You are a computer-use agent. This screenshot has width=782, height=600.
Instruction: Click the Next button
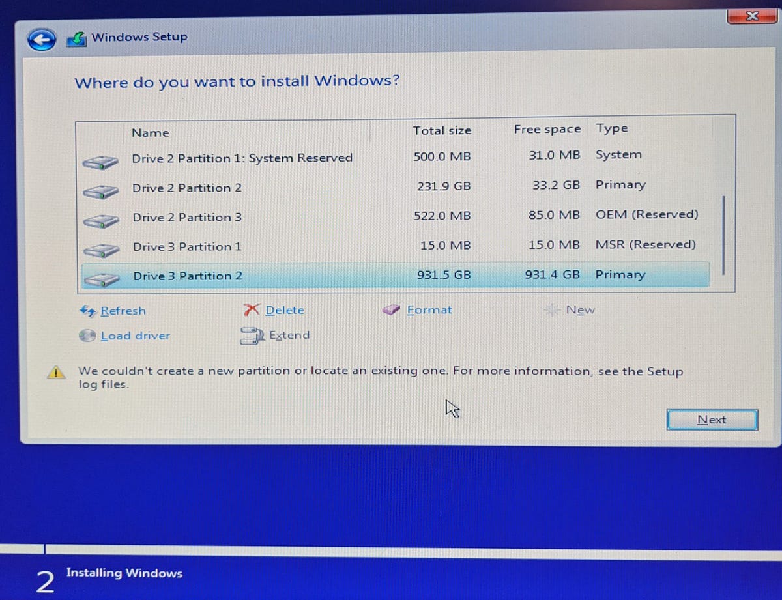(x=712, y=420)
